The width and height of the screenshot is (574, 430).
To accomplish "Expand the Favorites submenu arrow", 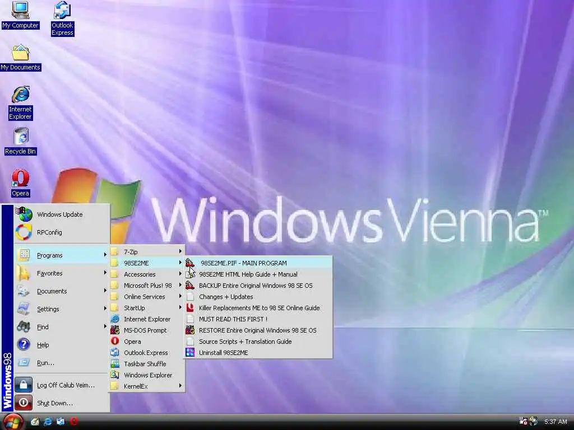I will coord(105,273).
